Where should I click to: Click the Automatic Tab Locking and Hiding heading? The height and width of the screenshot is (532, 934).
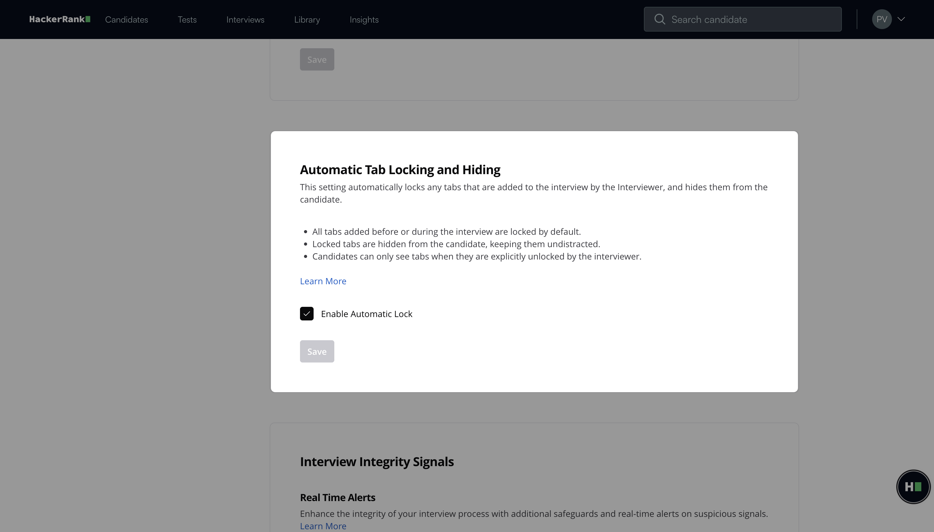pos(400,170)
